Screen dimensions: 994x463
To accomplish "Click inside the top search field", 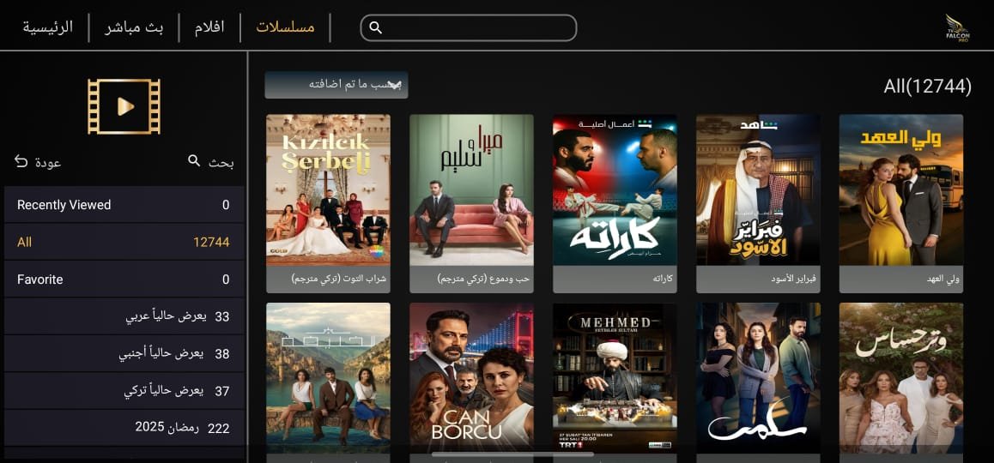I will [469, 28].
